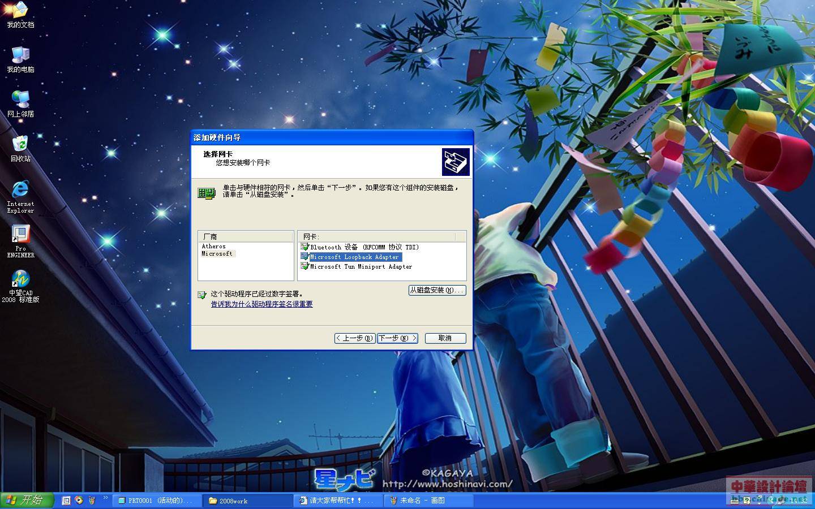
Task: Select manufacturer Microsoft
Action: point(217,254)
